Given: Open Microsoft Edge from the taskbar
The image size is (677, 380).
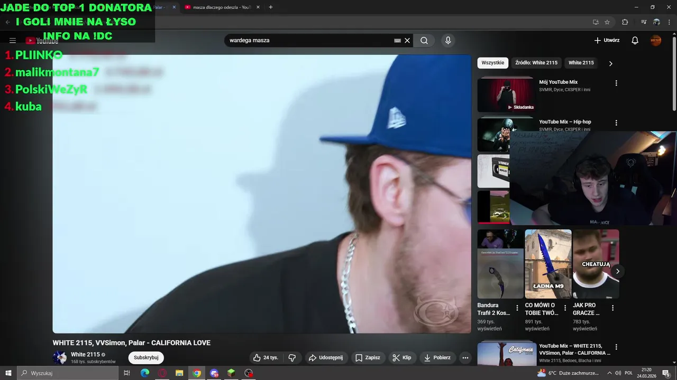Looking at the screenshot, I should 145,373.
